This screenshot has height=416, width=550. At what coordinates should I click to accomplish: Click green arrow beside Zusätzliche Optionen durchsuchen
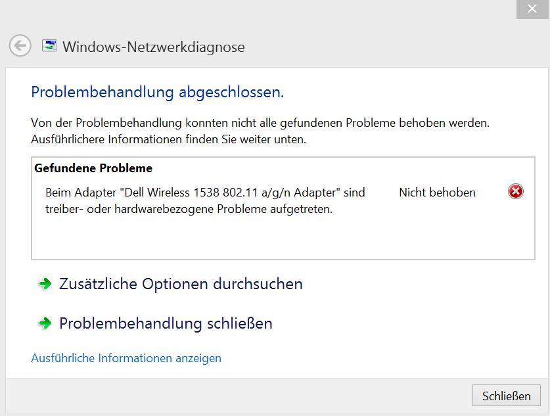45,283
